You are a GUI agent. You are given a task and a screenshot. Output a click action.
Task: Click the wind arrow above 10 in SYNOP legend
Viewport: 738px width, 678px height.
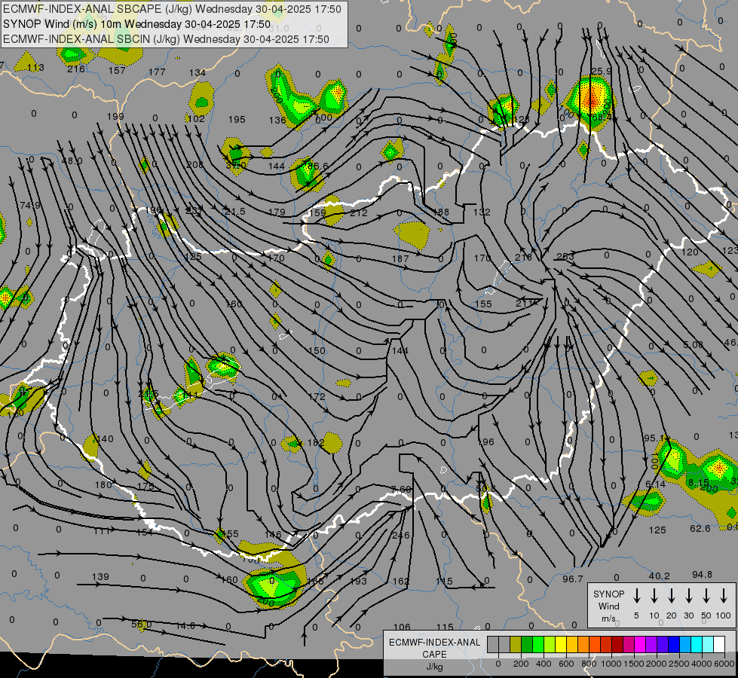tap(654, 596)
